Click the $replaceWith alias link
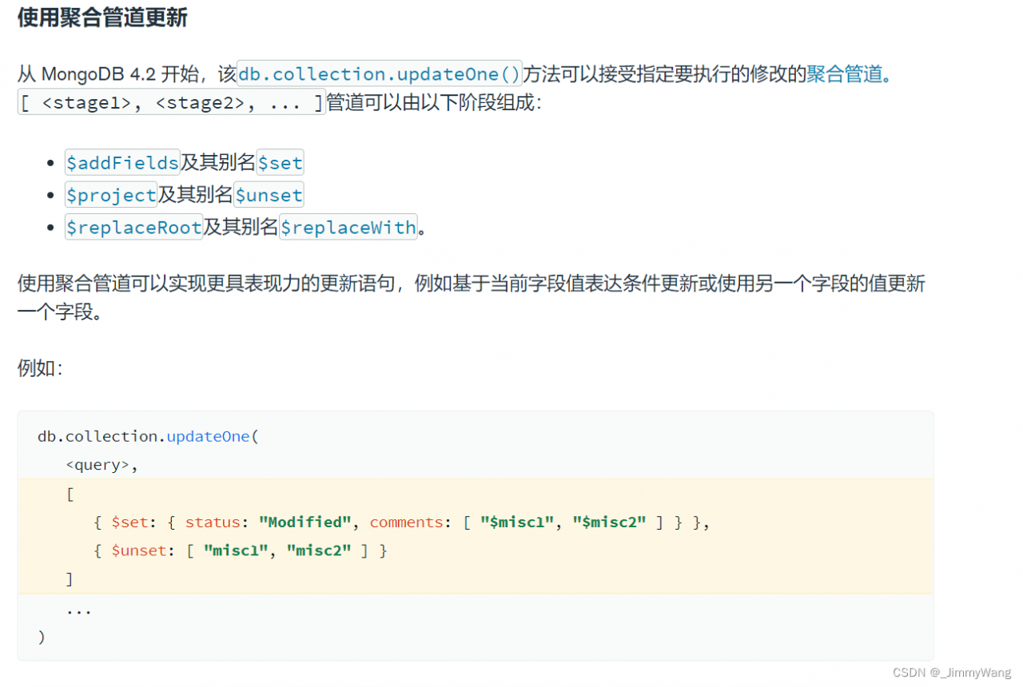The height and width of the screenshot is (687, 1023). [348, 228]
